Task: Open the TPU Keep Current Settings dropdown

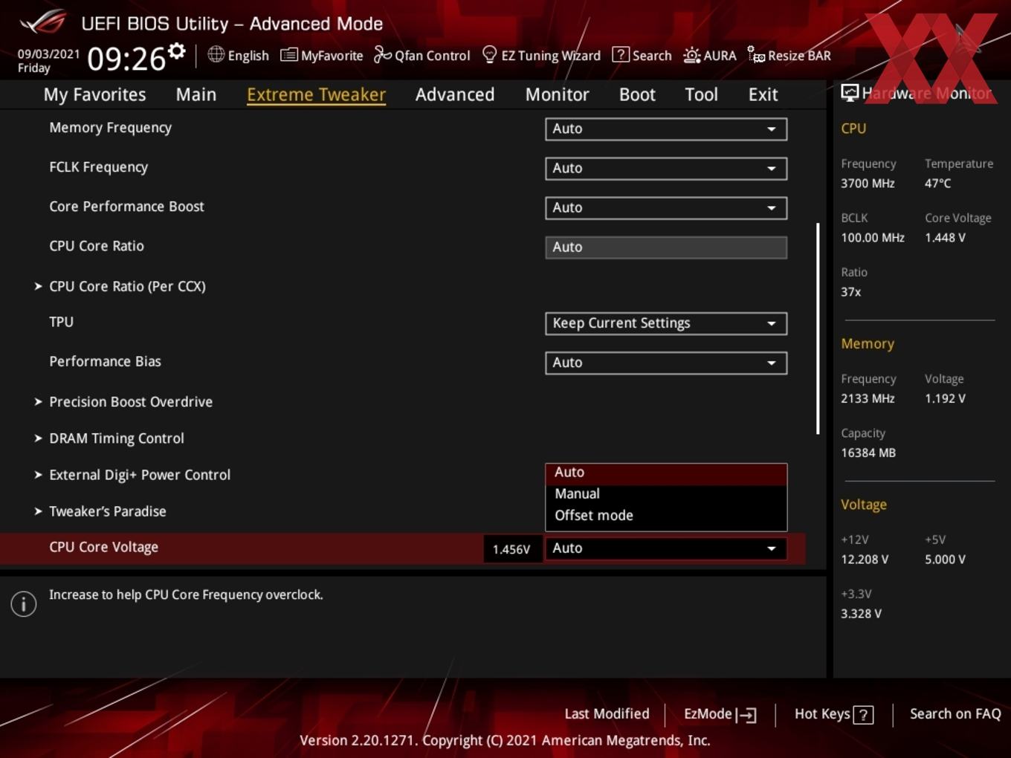Action: point(666,323)
